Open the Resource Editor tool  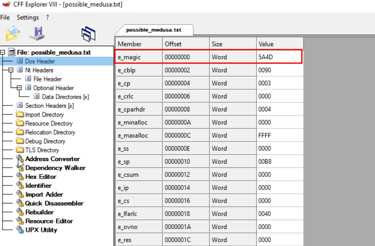[49, 221]
